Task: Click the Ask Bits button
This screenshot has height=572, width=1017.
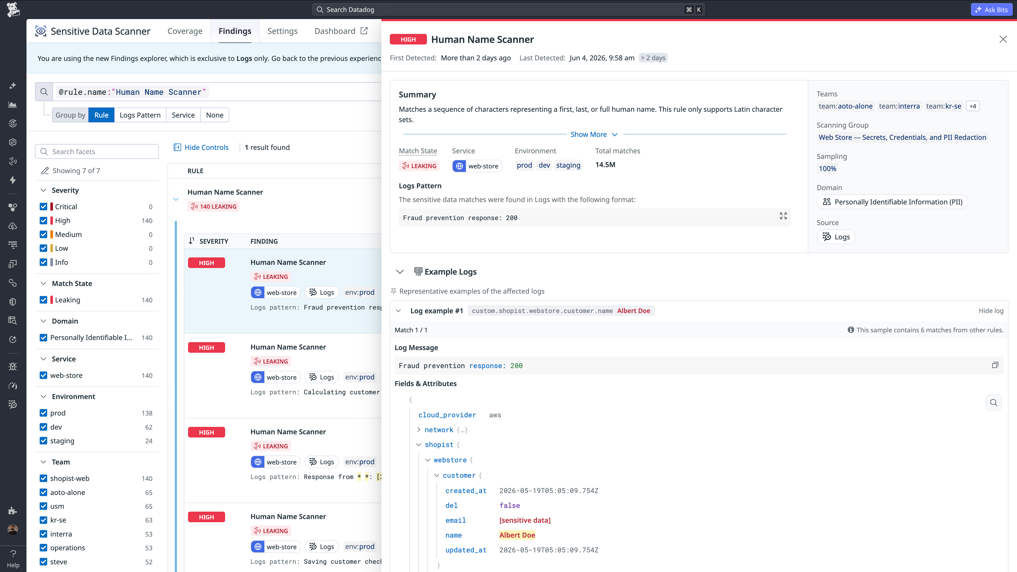Action: pyautogui.click(x=991, y=10)
